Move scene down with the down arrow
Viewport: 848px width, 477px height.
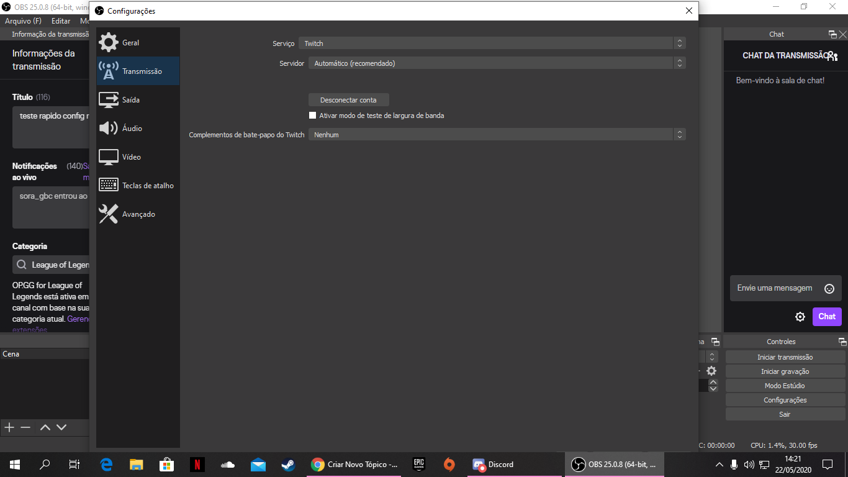(61, 427)
